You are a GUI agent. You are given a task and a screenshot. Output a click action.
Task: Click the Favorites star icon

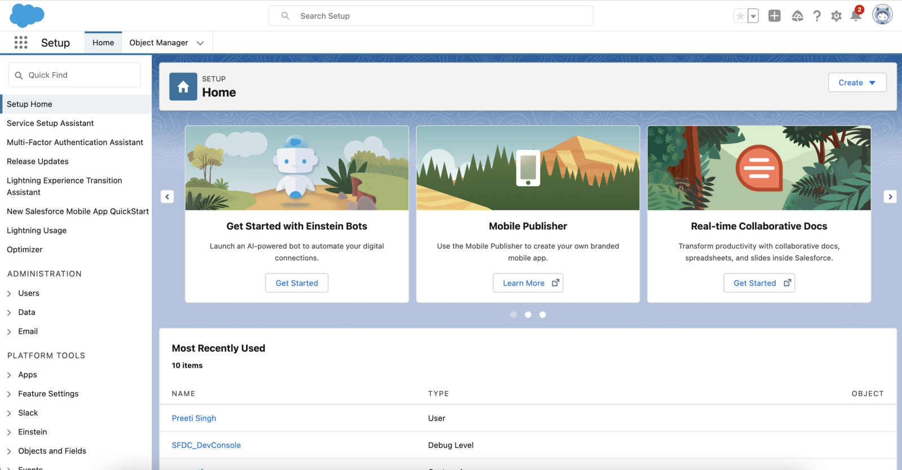coord(740,16)
